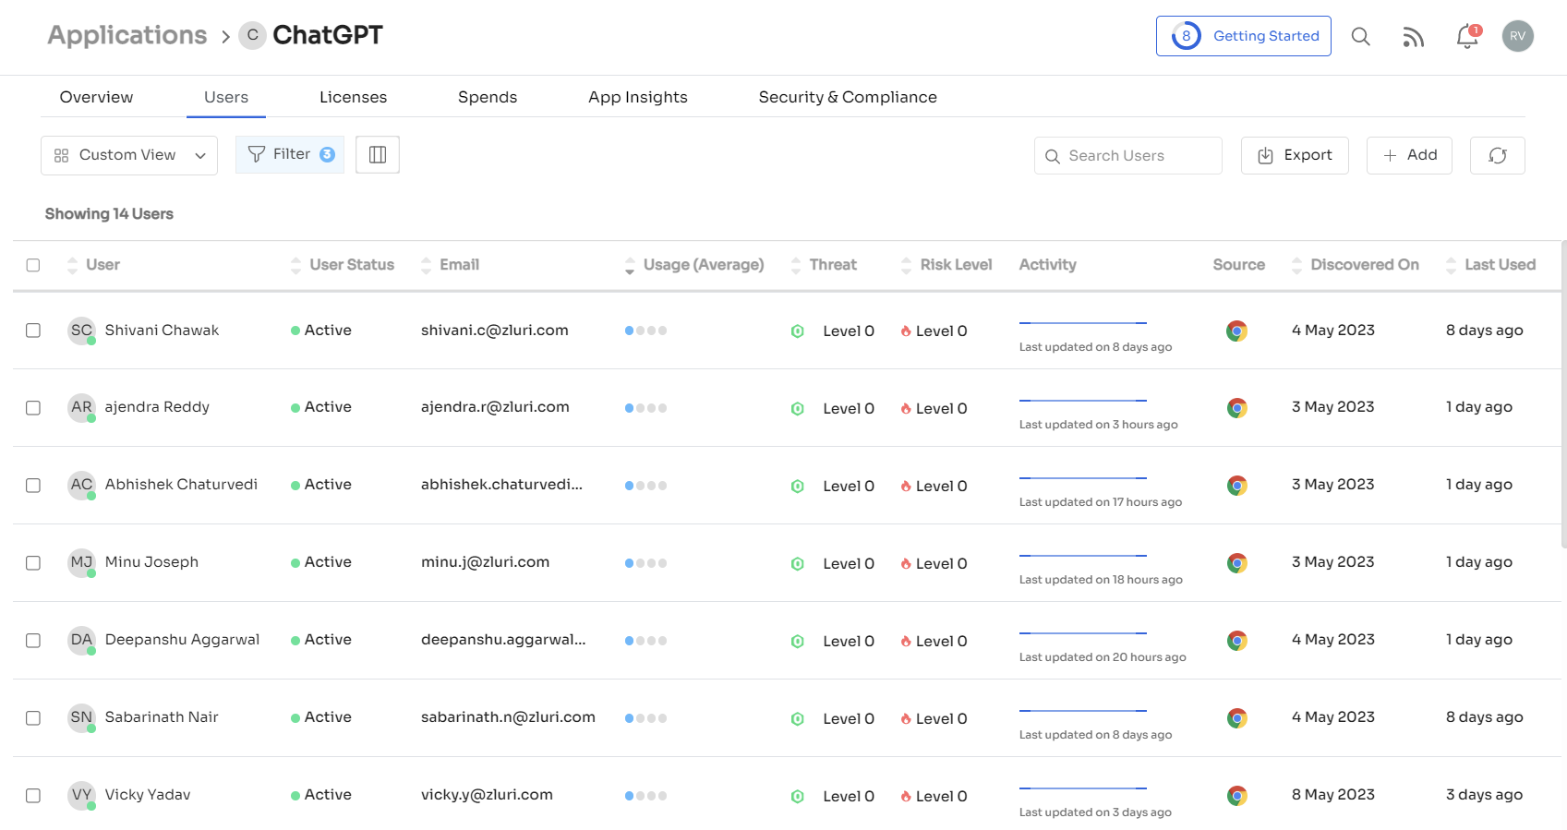Click Chrome source icon for Vicky Yadav
This screenshot has width=1567, height=830.
click(x=1236, y=796)
